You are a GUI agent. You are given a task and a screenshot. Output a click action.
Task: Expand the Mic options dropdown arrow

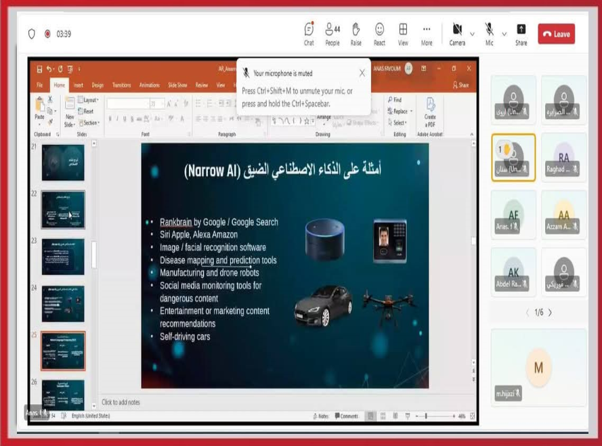tap(504, 33)
